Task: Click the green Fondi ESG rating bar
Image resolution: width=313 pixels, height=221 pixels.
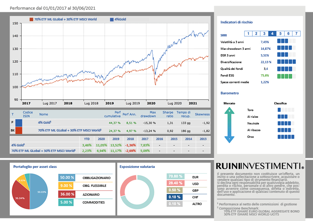Action: (287, 76)
